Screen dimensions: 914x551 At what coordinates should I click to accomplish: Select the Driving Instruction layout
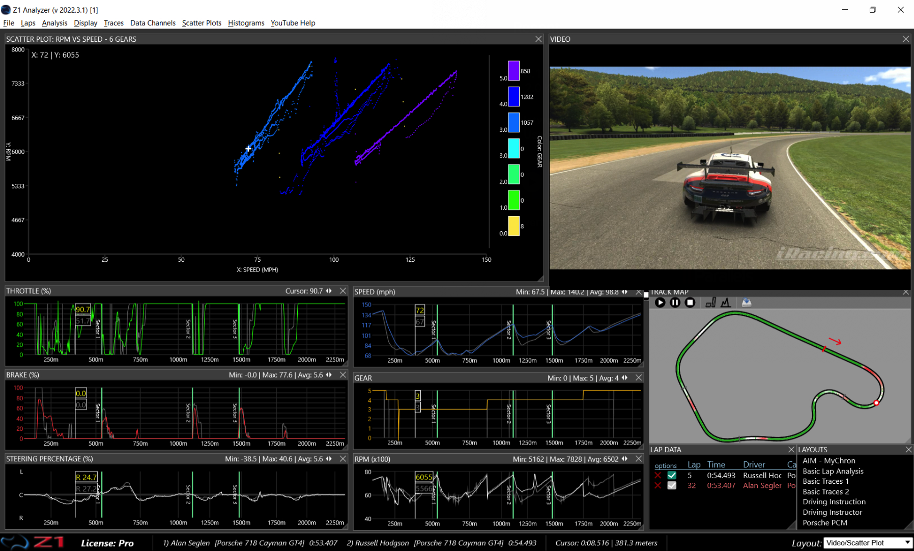pyautogui.click(x=834, y=502)
